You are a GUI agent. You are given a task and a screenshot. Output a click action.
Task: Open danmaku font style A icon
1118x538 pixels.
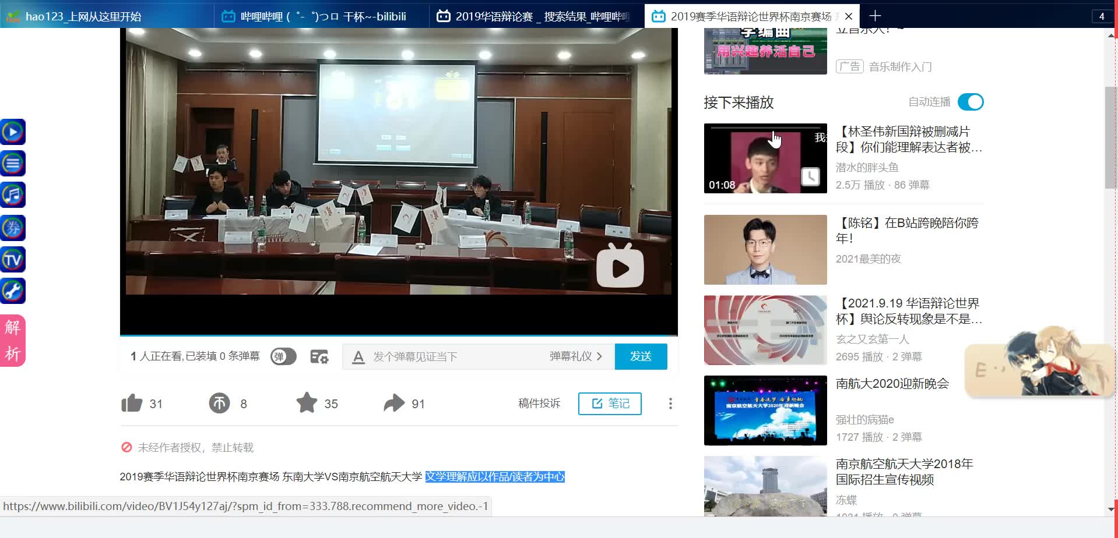[358, 357]
